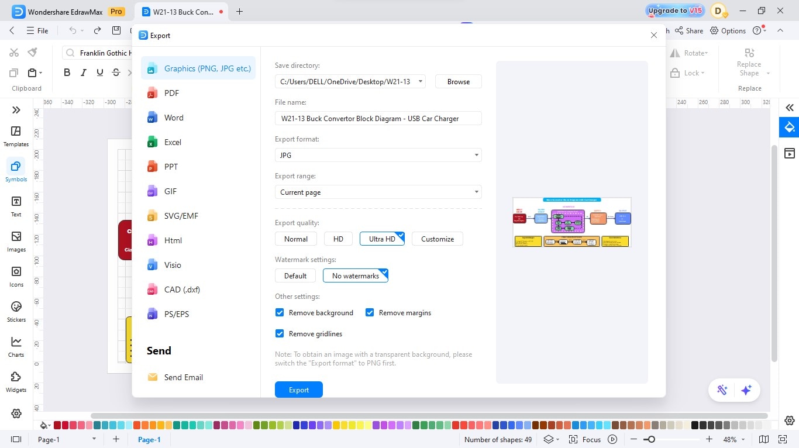
Task: Open the Export format JPG dropdown
Action: (476, 155)
